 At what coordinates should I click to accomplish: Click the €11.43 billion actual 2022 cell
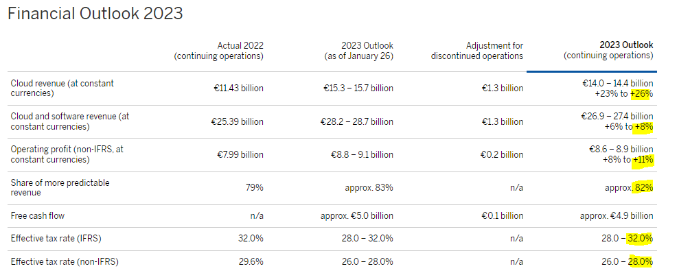click(237, 88)
